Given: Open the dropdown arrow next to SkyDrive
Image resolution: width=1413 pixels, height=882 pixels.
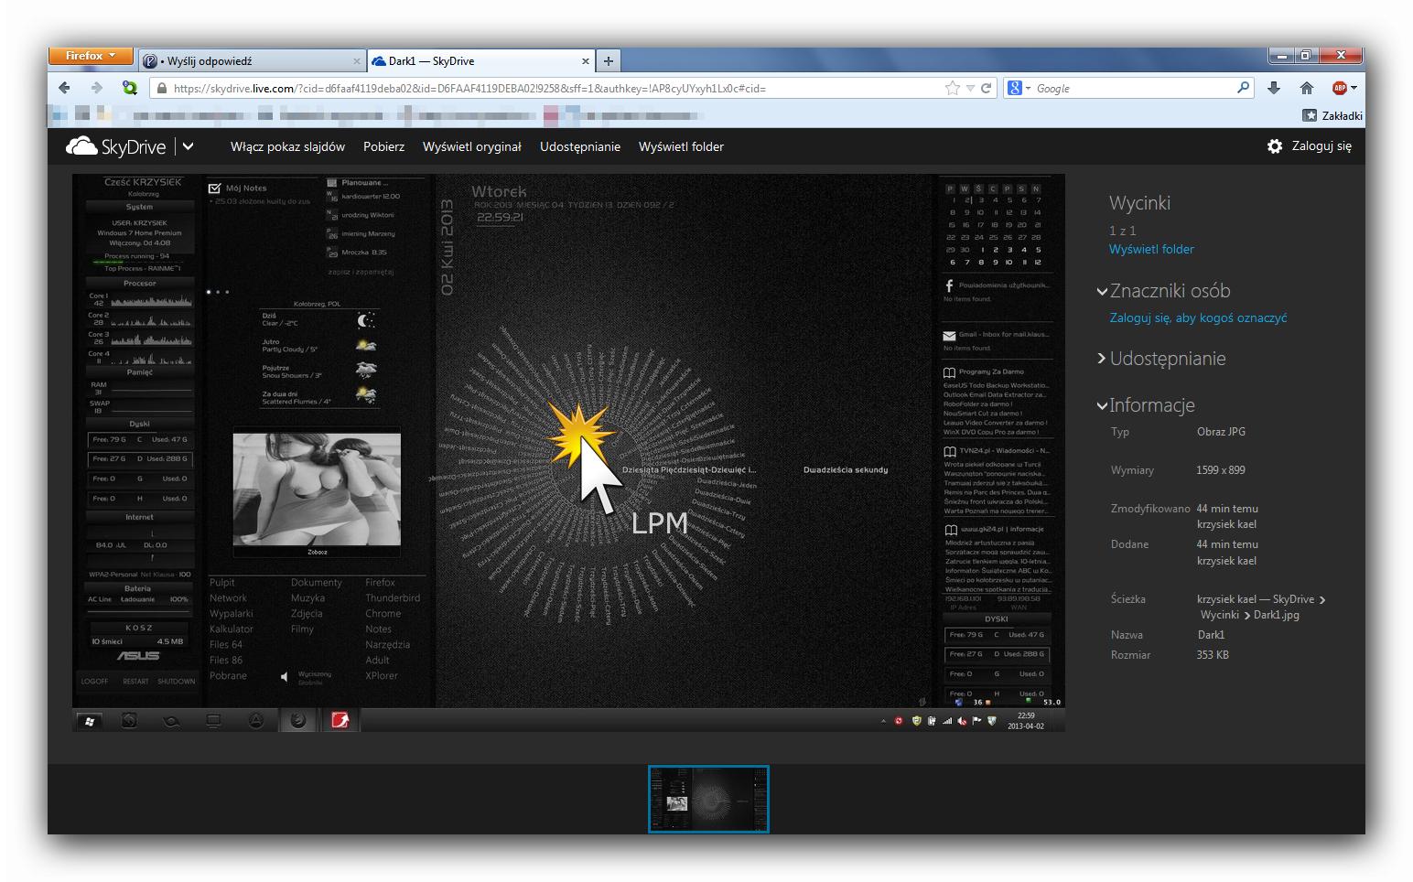Looking at the screenshot, I should click(x=189, y=146).
